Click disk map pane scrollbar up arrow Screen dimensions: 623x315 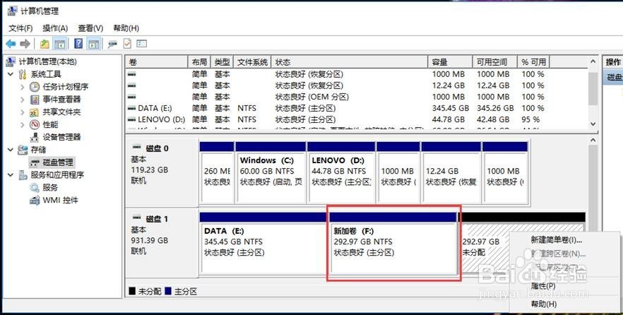tap(593, 141)
